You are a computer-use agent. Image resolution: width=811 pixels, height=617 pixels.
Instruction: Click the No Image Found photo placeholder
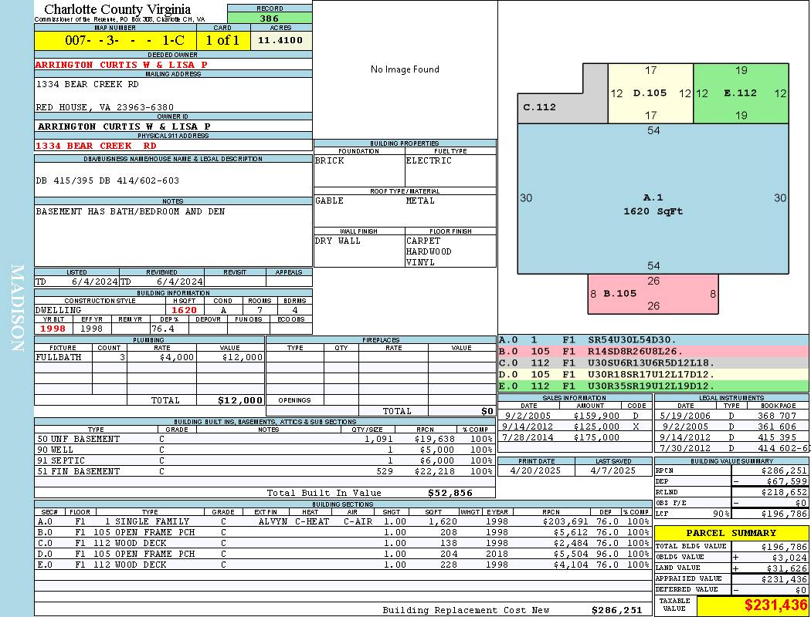click(405, 69)
